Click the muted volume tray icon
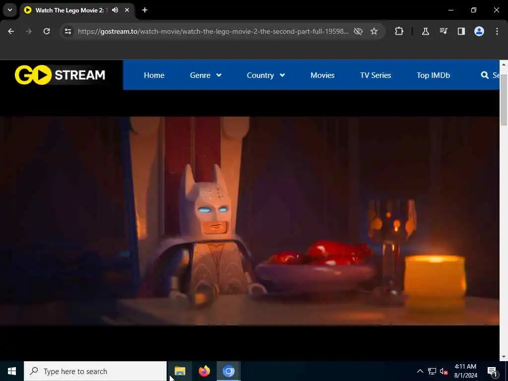The width and height of the screenshot is (508, 381). (x=444, y=371)
